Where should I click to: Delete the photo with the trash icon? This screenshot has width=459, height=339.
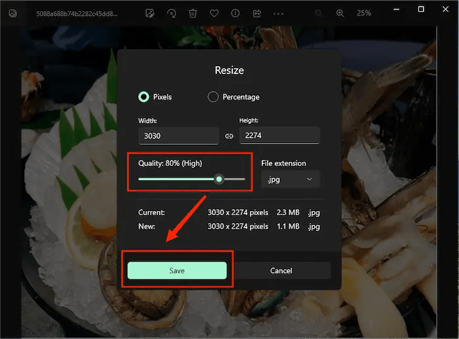click(193, 13)
